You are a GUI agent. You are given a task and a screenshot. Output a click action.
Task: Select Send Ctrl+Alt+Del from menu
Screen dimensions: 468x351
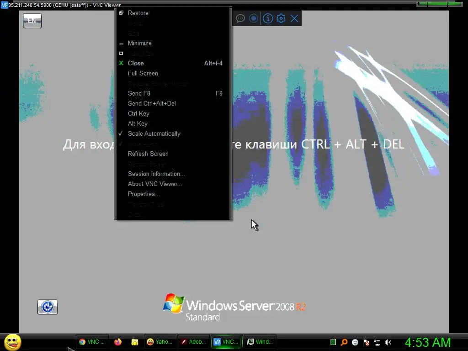pos(173,104)
